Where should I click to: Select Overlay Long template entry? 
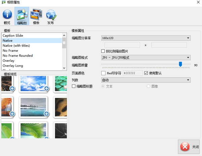click(13, 66)
